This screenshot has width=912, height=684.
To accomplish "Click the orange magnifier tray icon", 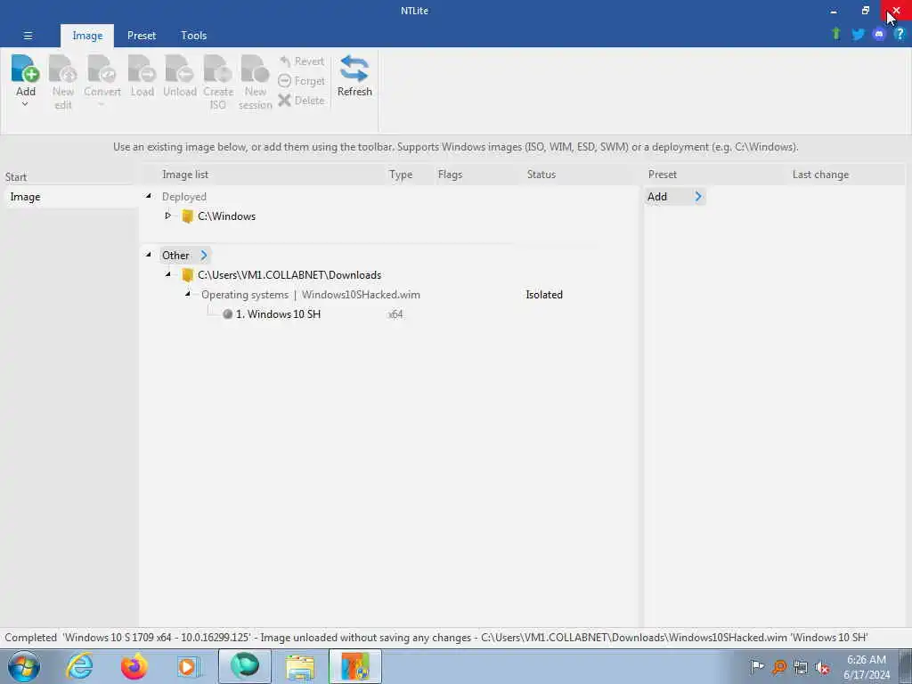I will pyautogui.click(x=778, y=666).
